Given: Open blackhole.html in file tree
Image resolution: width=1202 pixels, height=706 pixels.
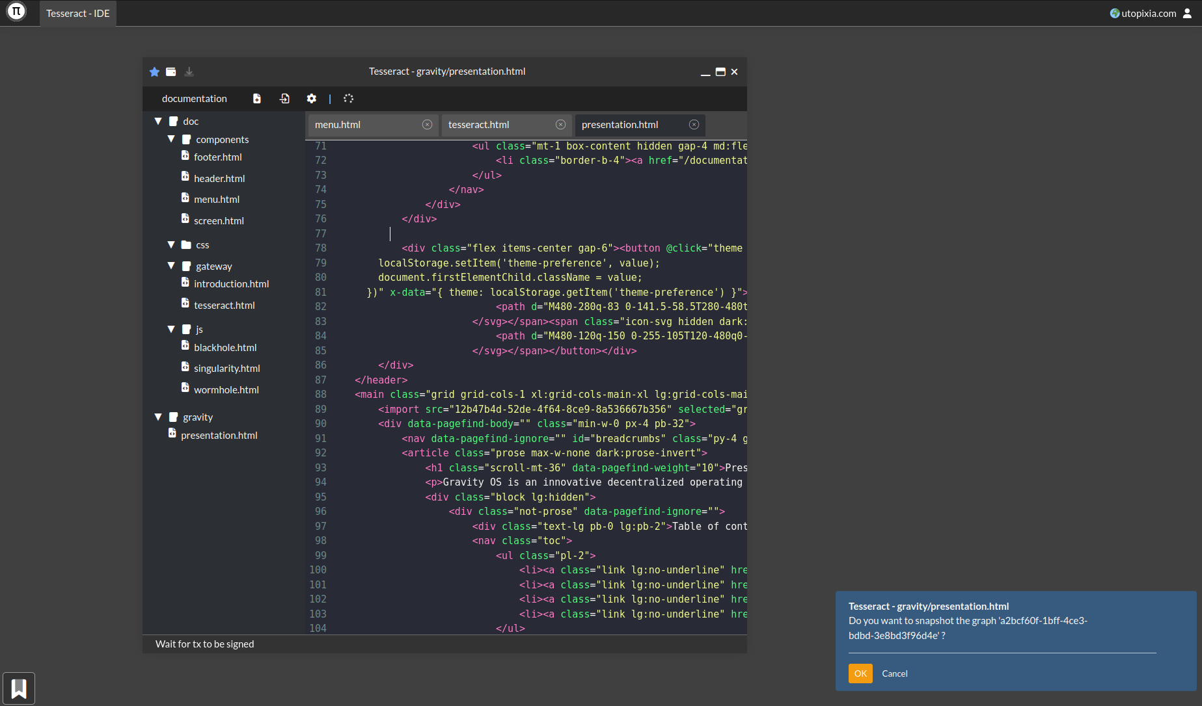Looking at the screenshot, I should click(225, 348).
